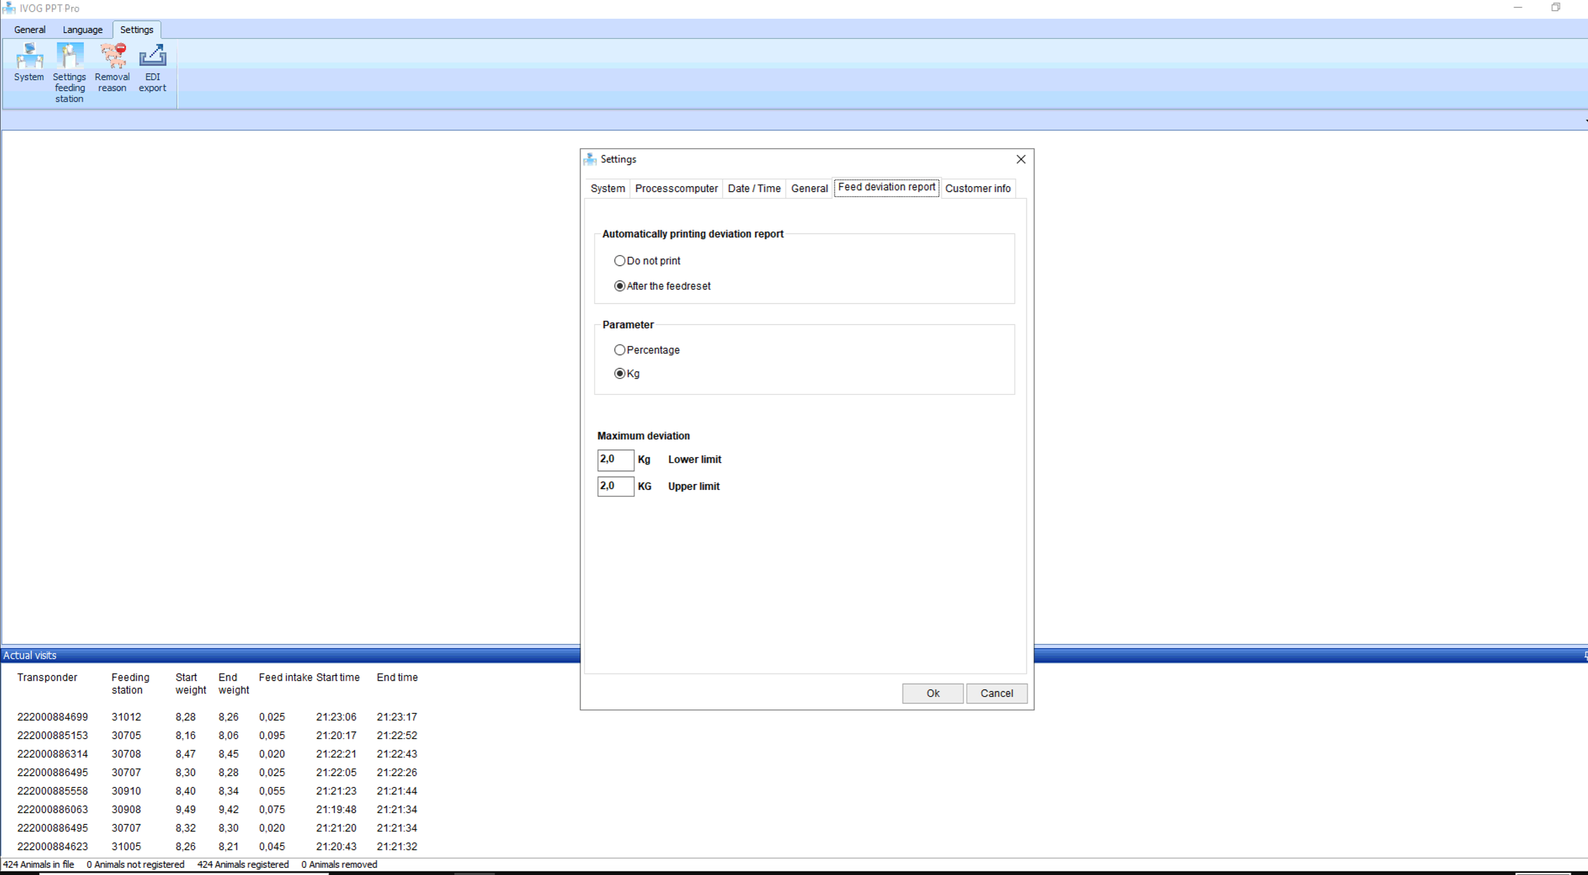
Task: Select transponder row 222000885558
Action: [53, 790]
